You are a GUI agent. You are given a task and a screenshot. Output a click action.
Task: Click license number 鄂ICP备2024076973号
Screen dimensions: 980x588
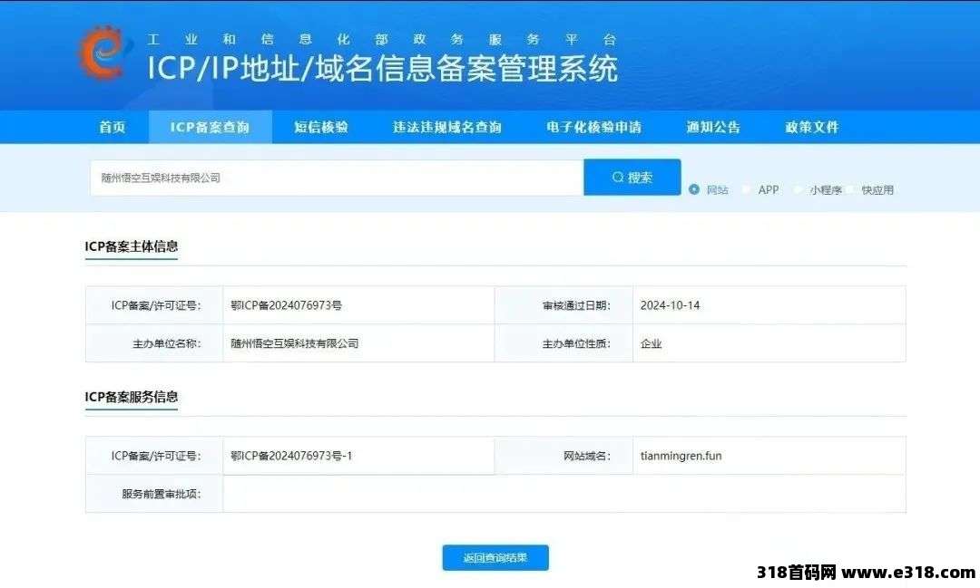[x=286, y=305]
